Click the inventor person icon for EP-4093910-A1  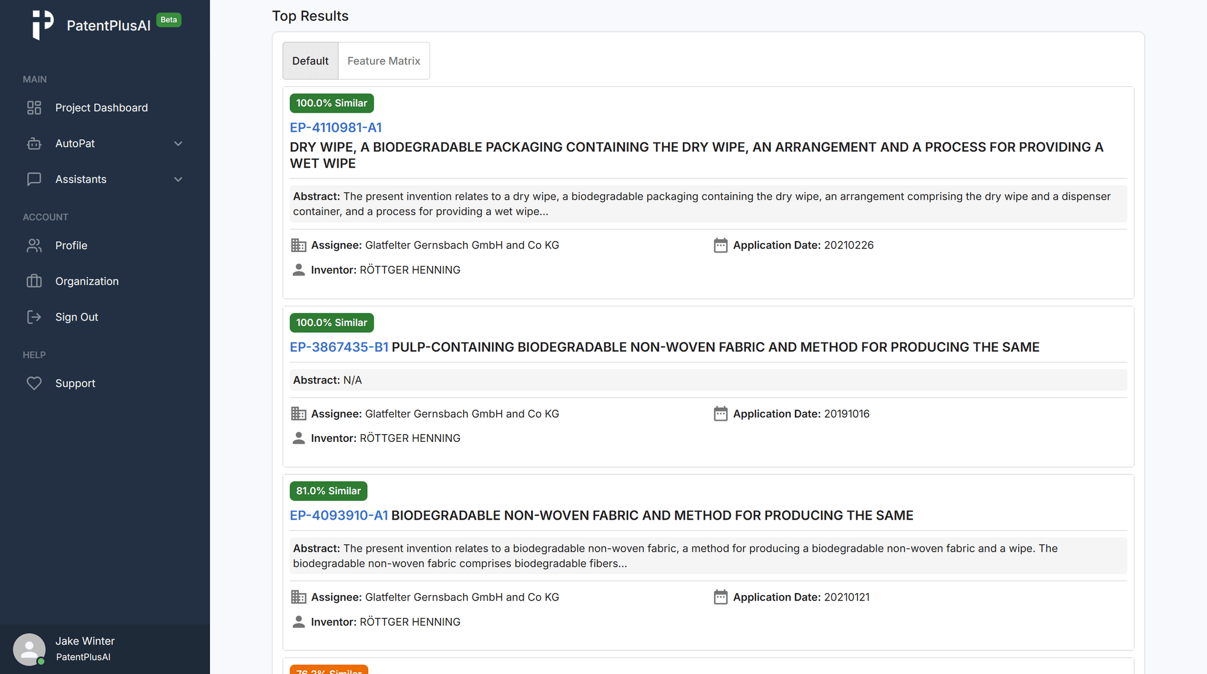click(x=299, y=622)
